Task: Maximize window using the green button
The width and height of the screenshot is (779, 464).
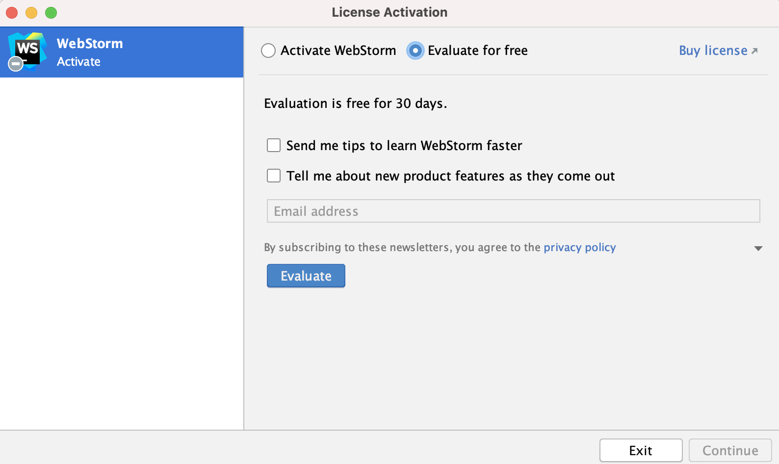Action: tap(51, 12)
